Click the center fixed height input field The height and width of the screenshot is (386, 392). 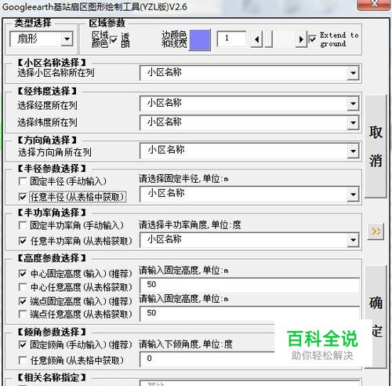click(x=249, y=285)
